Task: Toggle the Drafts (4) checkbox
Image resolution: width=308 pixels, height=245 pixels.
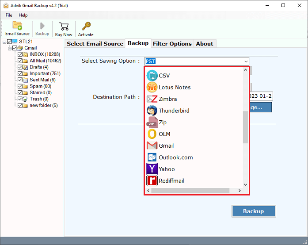Action: coord(20,67)
